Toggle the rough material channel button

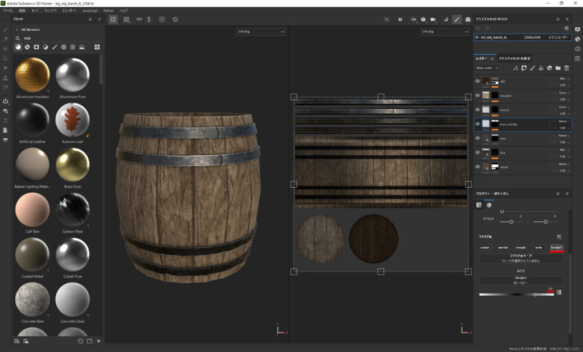[520, 247]
